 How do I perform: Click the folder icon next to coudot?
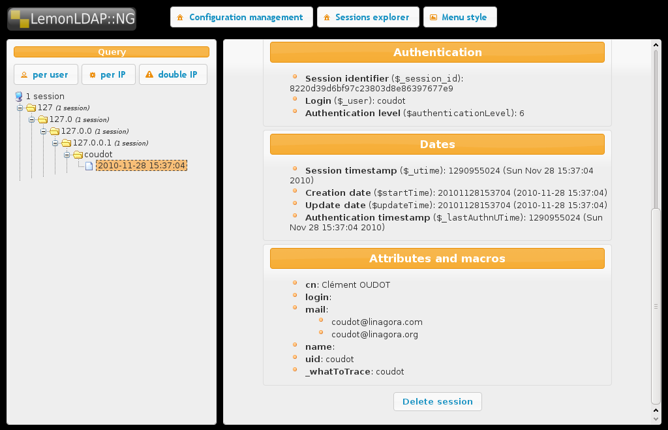point(78,154)
